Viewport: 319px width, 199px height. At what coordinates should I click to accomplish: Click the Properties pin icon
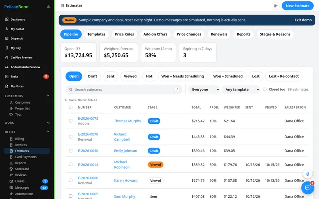[11, 108]
